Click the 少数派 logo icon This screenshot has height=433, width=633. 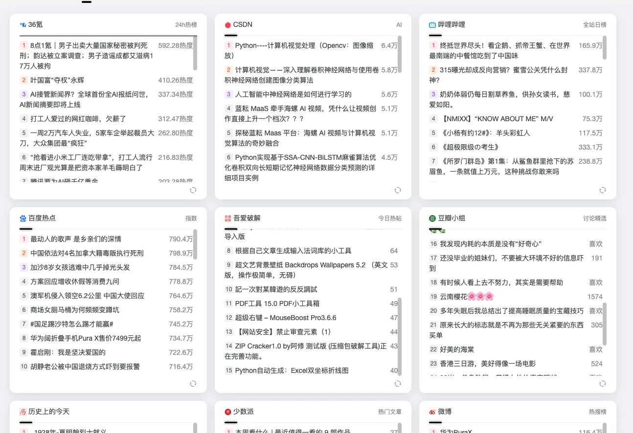tap(227, 411)
